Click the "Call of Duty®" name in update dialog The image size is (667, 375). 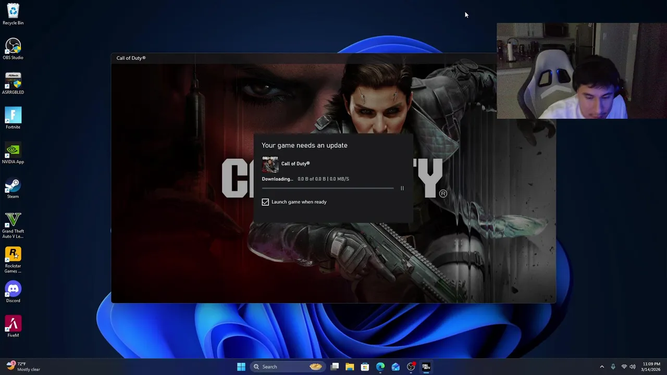point(295,164)
